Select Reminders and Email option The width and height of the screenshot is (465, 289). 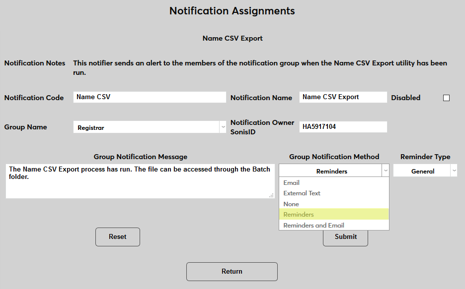334,225
